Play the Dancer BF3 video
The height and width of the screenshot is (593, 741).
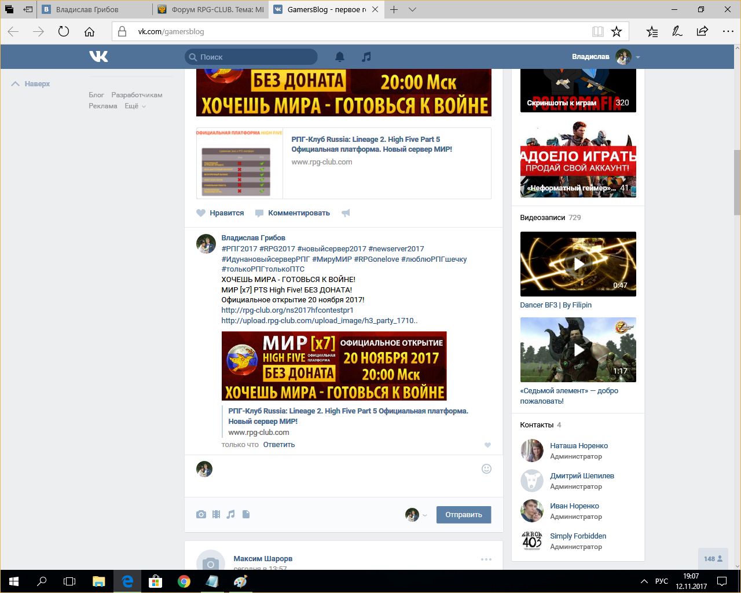pos(578,264)
